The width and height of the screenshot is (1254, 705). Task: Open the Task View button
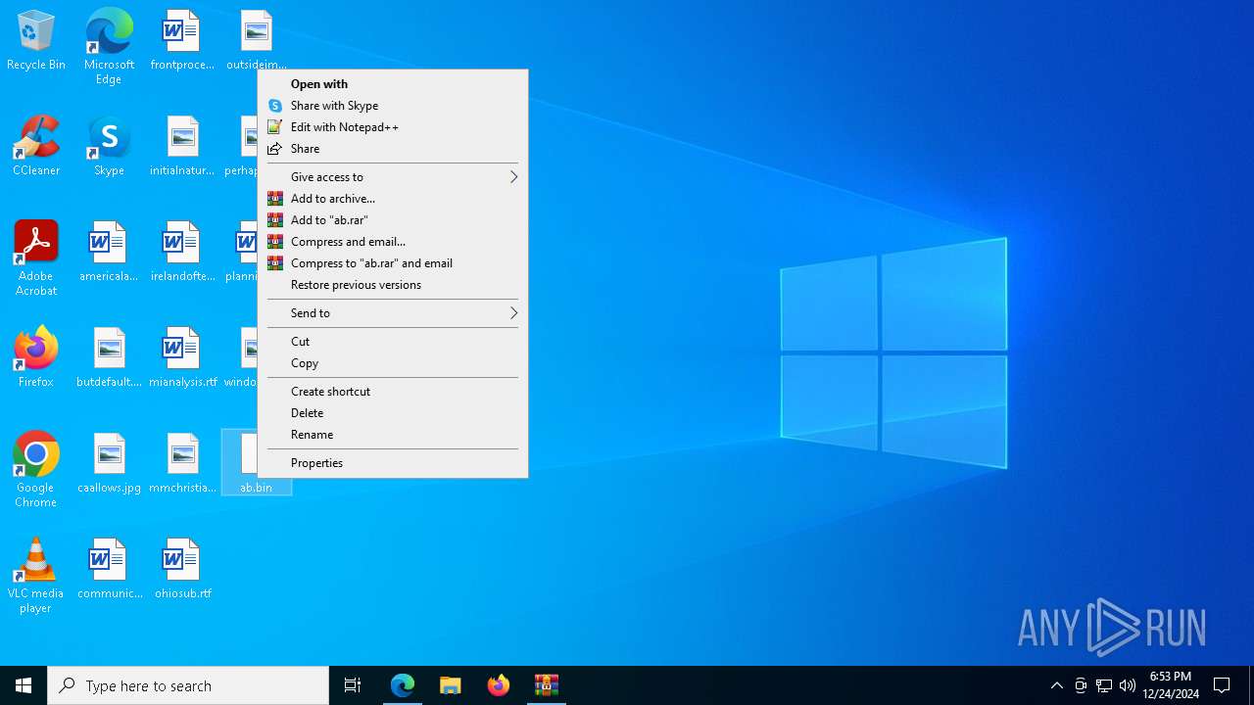point(353,685)
